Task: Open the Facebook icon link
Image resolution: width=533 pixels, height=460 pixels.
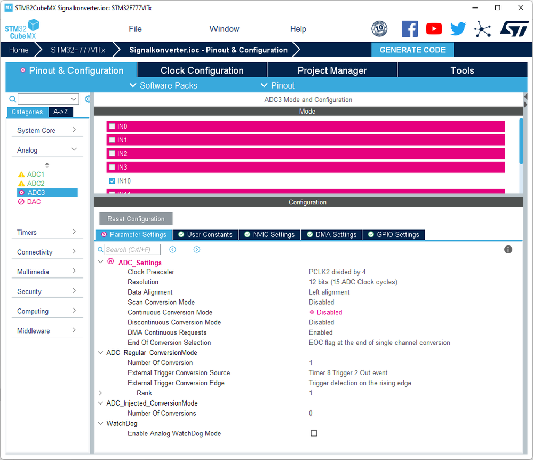Action: coord(410,29)
